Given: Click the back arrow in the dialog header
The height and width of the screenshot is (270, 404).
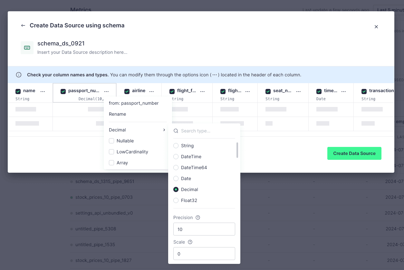Looking at the screenshot, I should [x=23, y=25].
